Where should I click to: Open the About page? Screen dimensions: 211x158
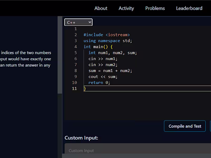(101, 8)
